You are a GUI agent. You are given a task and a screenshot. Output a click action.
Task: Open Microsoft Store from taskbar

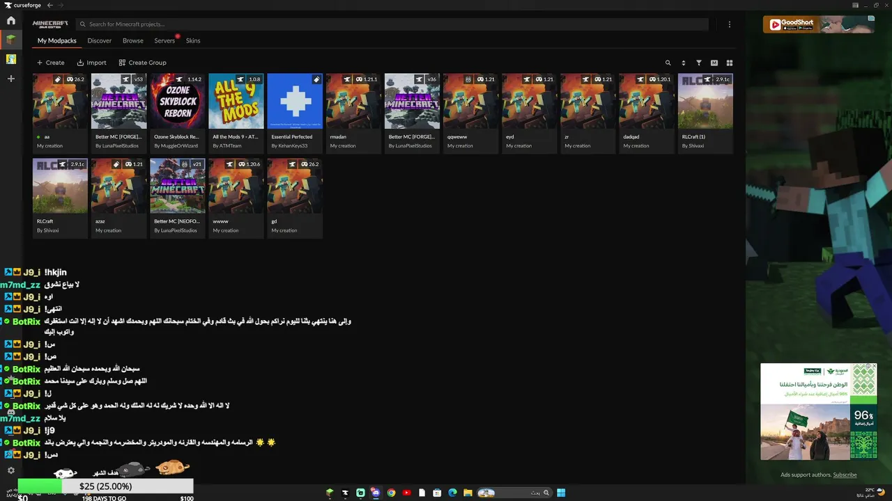[437, 493]
